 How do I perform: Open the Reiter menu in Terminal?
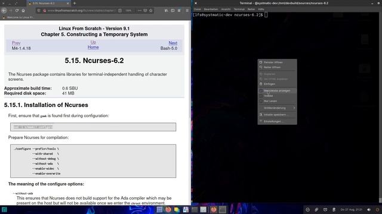[251, 10]
